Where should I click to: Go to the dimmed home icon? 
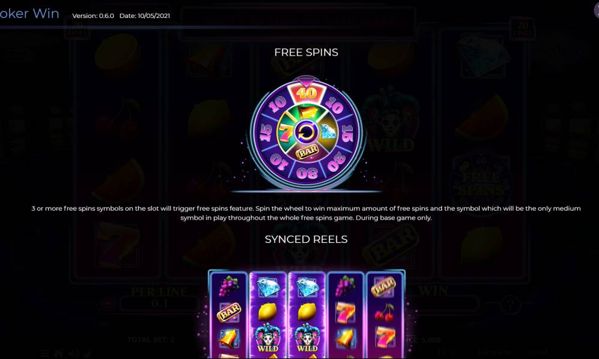click(x=59, y=353)
